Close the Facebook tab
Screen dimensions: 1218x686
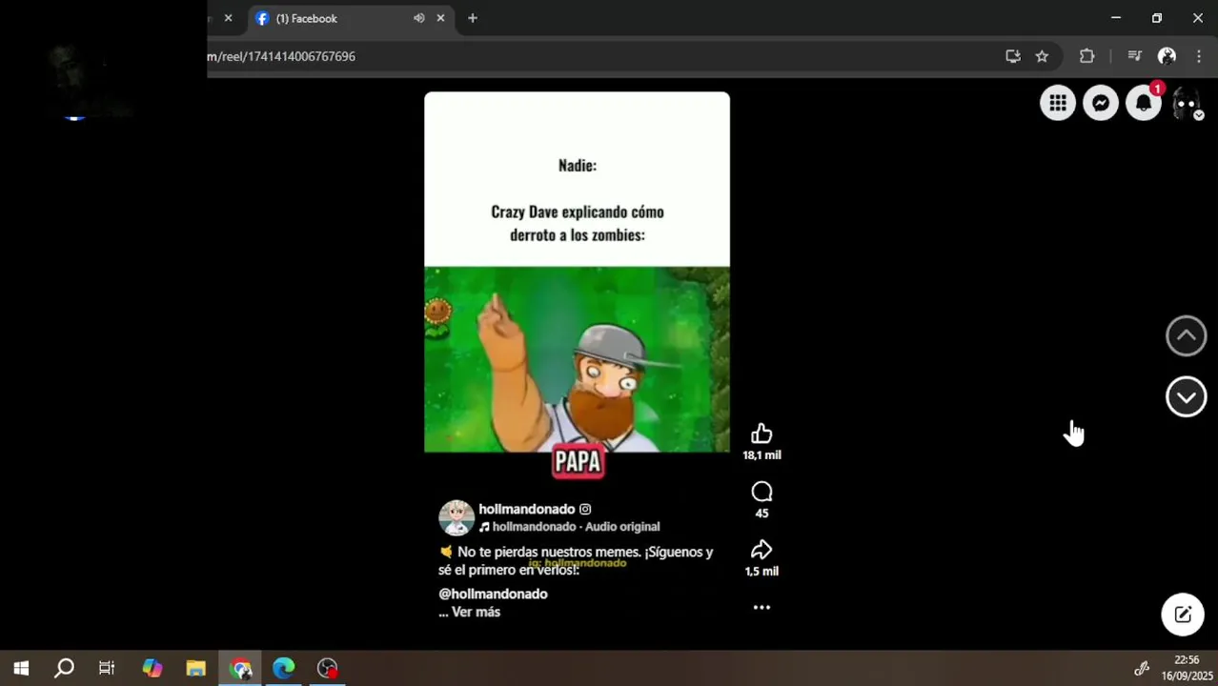click(x=440, y=18)
